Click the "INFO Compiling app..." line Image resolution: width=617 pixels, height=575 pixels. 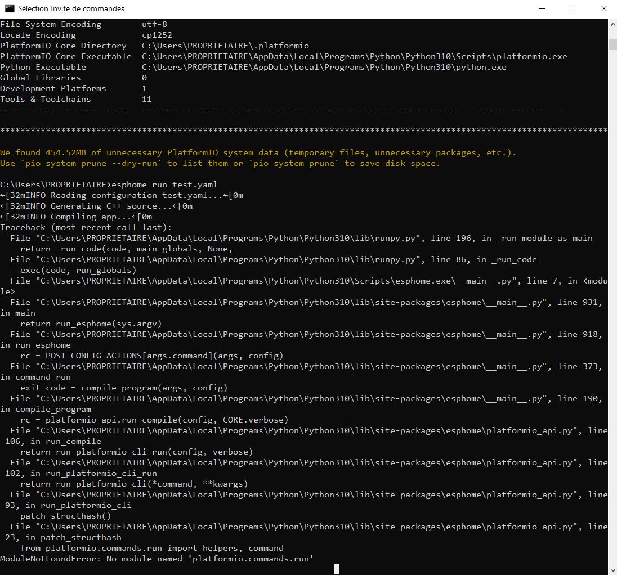tap(76, 217)
